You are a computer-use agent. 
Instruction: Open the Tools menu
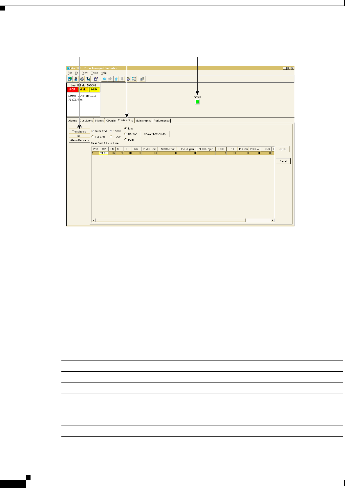95,73
